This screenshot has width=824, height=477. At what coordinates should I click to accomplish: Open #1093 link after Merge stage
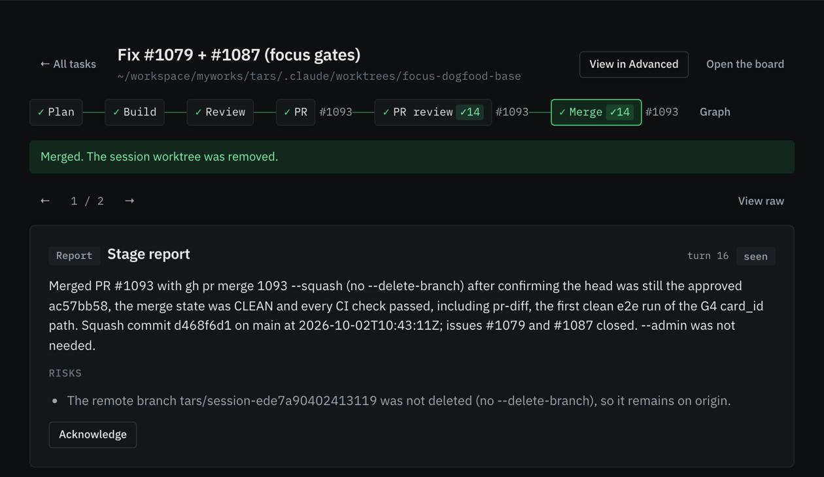pyautogui.click(x=662, y=112)
